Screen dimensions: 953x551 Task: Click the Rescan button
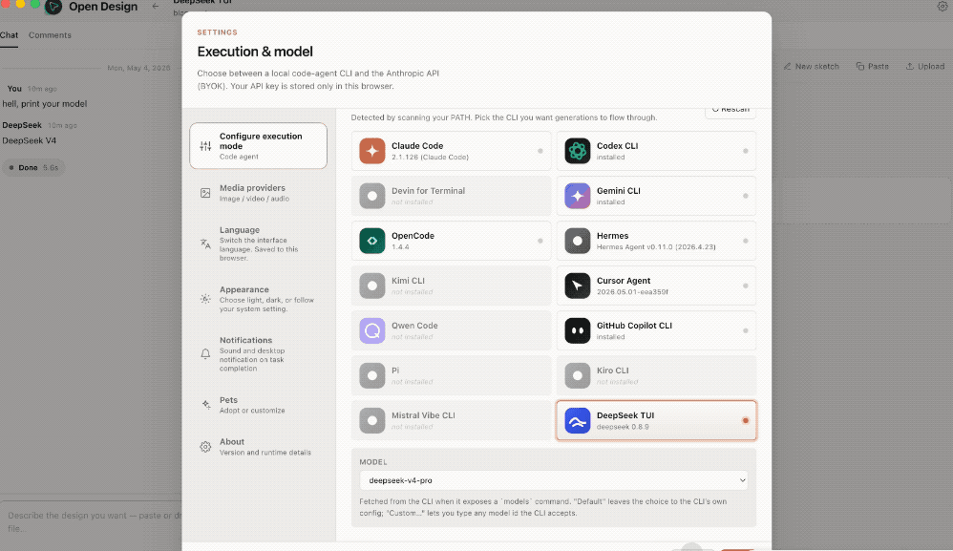(x=731, y=110)
